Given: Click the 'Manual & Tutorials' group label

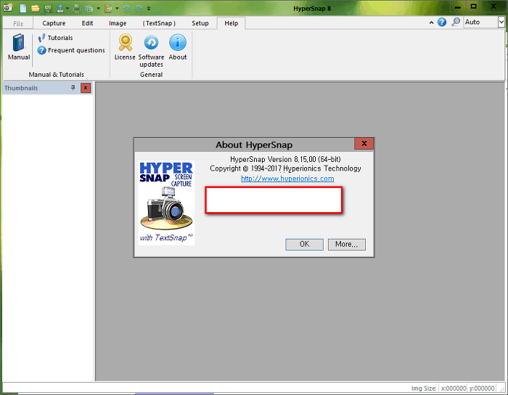Looking at the screenshot, I should point(57,75).
